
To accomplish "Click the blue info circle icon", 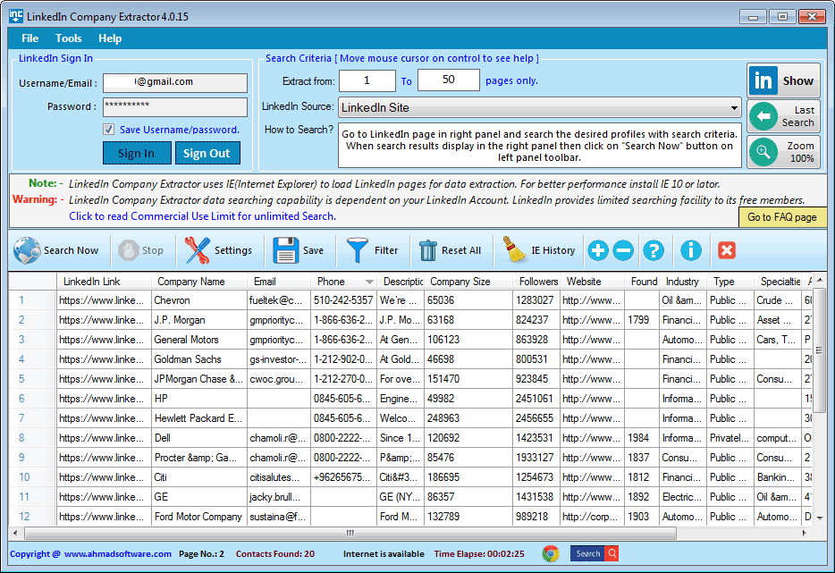I will pyautogui.click(x=690, y=251).
